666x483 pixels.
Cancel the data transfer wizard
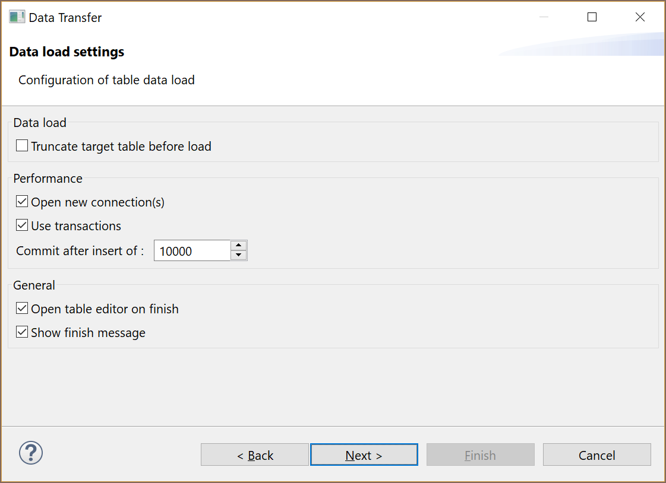point(596,455)
